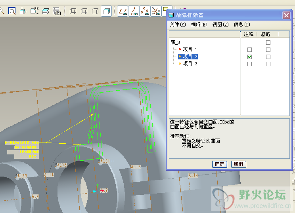This screenshot has height=213, width=295.
Task: Tick the 注释 checkbox for 项目 3
Action: pyautogui.click(x=249, y=64)
